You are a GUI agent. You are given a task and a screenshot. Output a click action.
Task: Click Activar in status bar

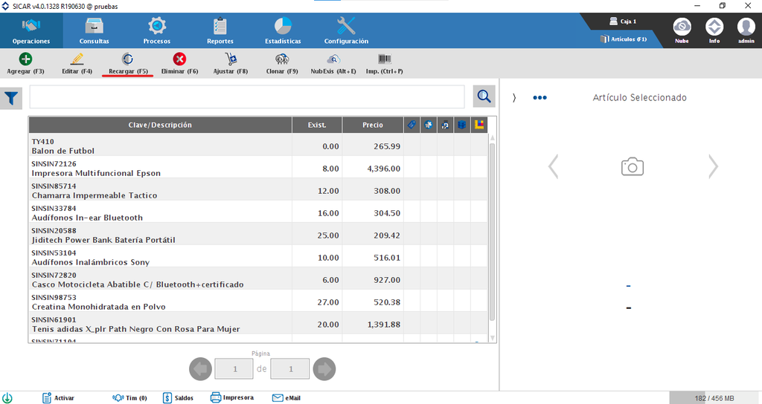(58, 398)
